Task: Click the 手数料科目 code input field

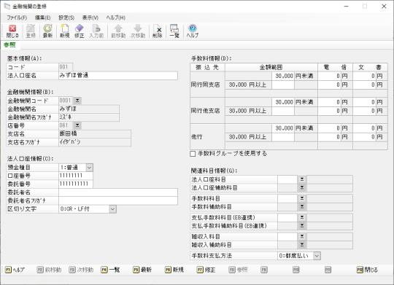Action: click(287, 198)
